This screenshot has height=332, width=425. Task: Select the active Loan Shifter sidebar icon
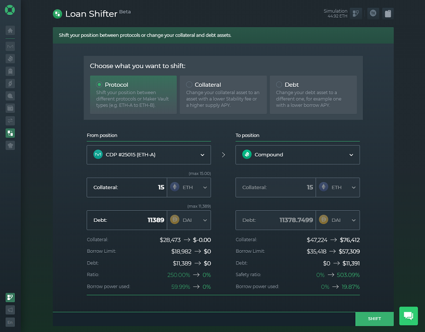click(10, 133)
